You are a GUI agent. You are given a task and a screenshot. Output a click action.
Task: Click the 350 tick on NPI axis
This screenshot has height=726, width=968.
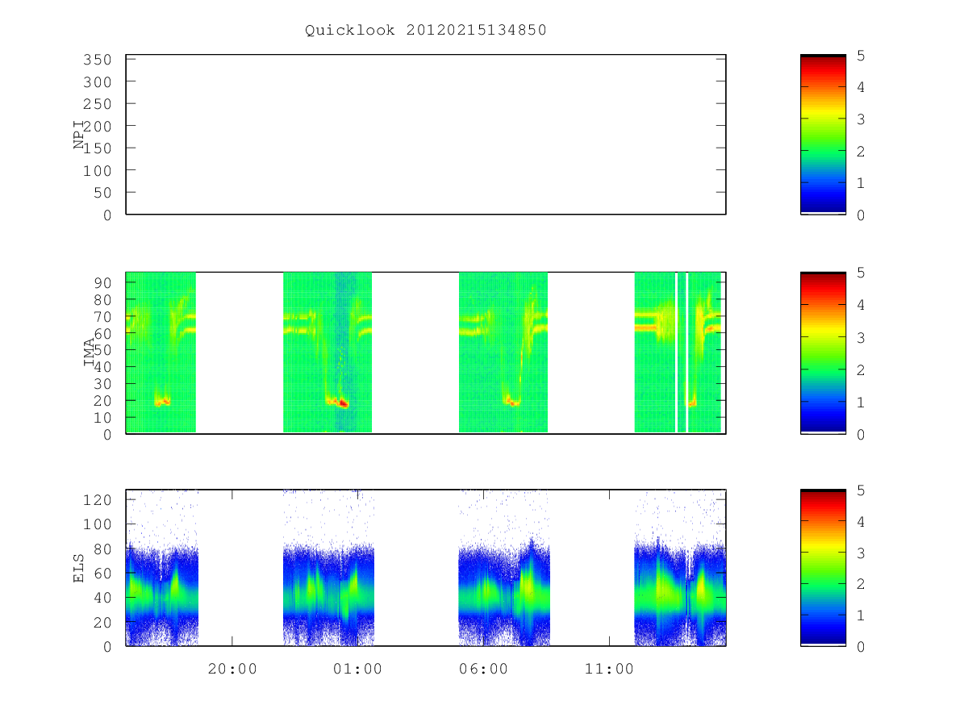pyautogui.click(x=98, y=60)
